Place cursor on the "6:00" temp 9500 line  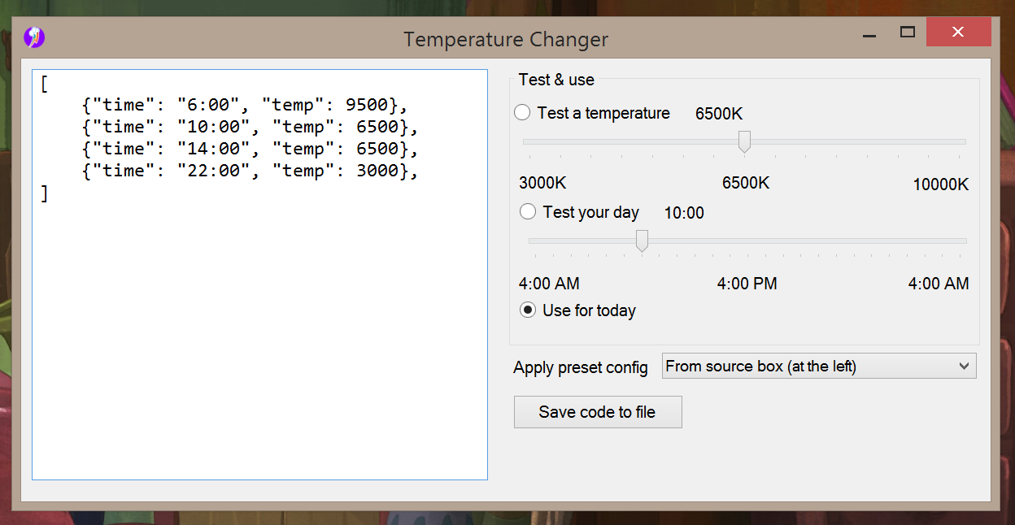click(x=244, y=105)
